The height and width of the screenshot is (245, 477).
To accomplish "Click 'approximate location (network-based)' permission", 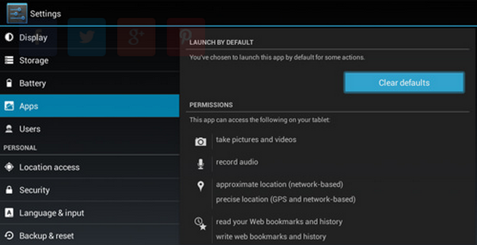I will (280, 185).
